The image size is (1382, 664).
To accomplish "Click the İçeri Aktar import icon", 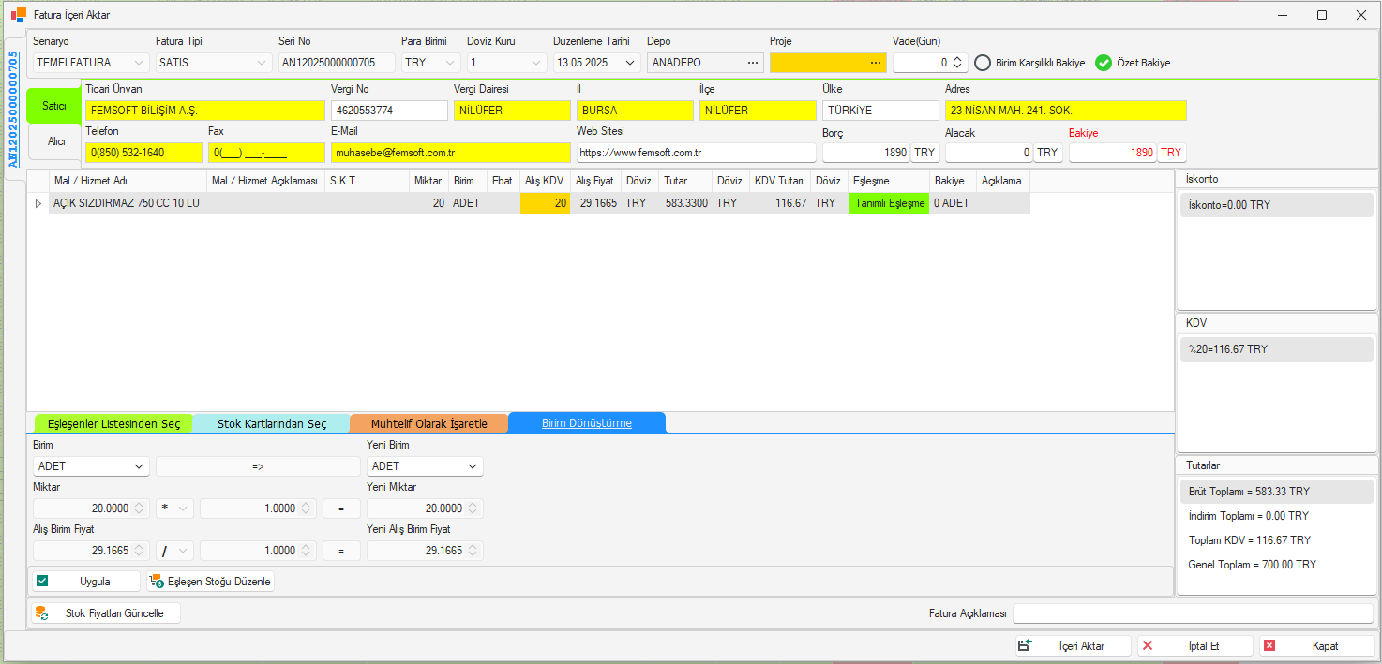I will pyautogui.click(x=1025, y=645).
